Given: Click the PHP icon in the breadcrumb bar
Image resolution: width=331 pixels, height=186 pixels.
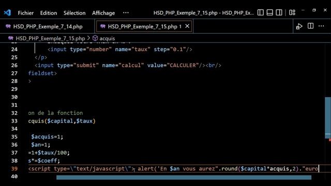Looking at the screenshot, I should click(x=10, y=38).
